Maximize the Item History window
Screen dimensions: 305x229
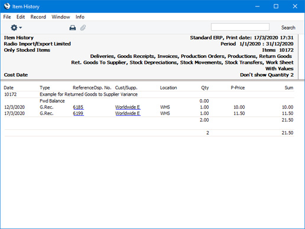click(x=276, y=6)
